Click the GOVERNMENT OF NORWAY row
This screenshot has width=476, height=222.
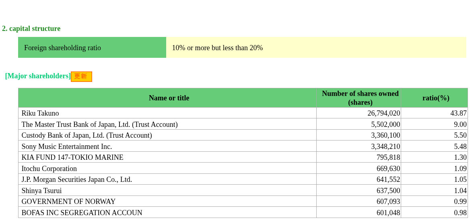(x=68, y=202)
